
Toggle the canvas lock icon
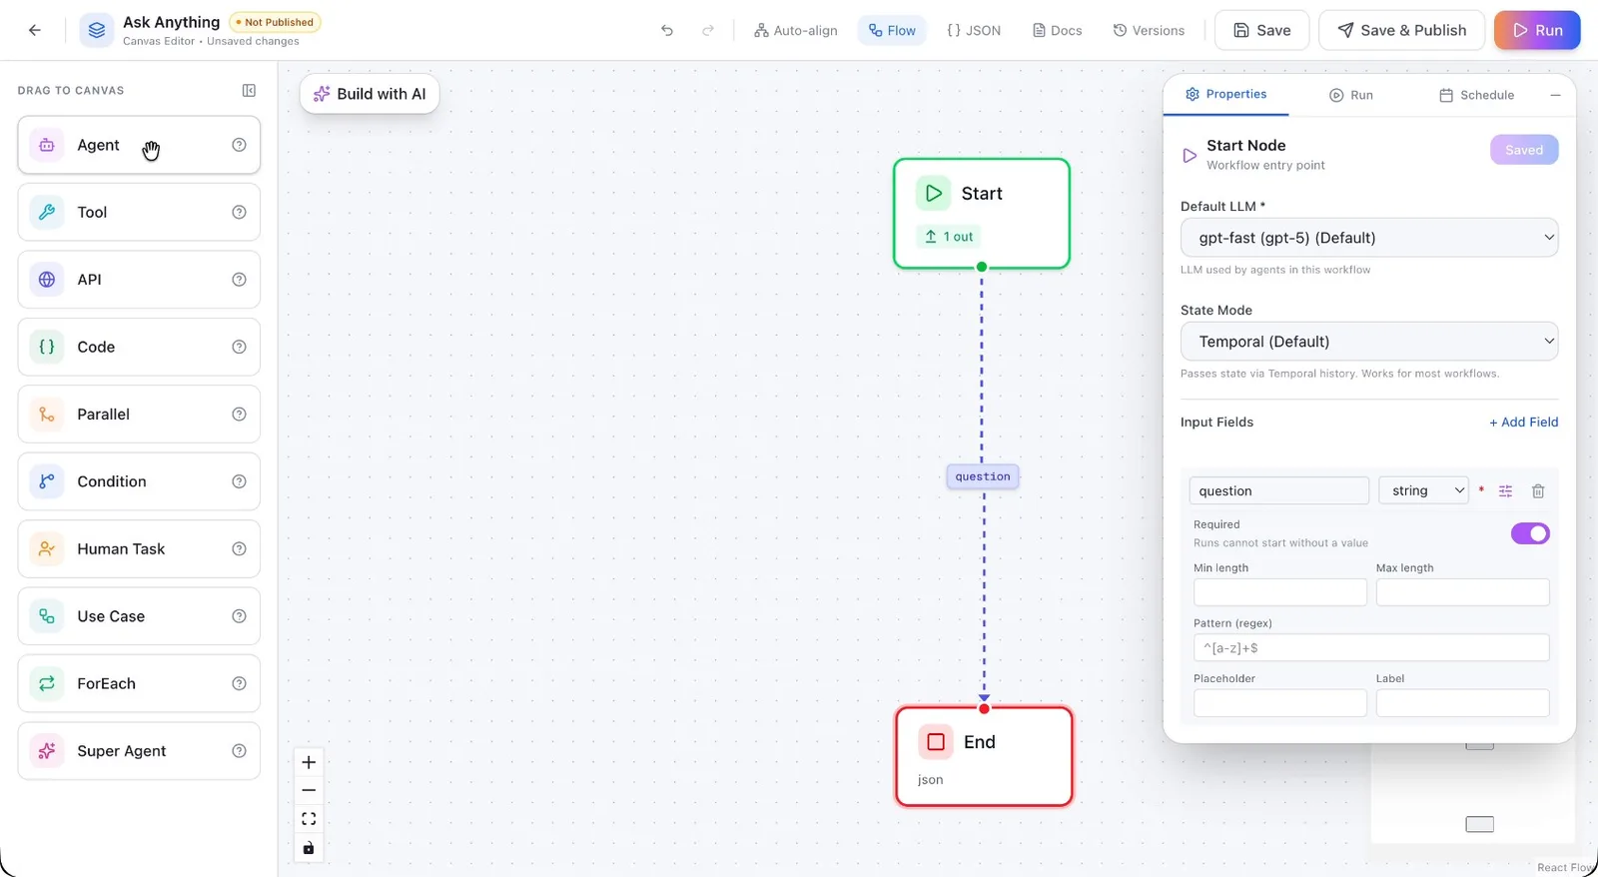[309, 848]
